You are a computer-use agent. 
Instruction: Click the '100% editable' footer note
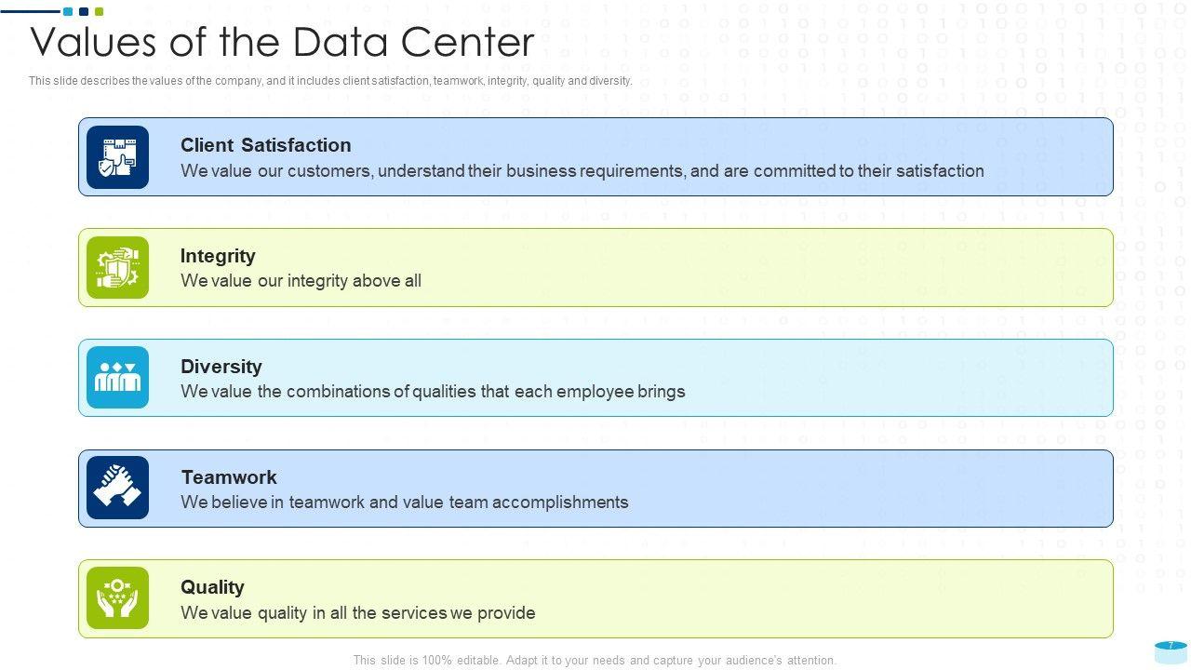(x=595, y=661)
